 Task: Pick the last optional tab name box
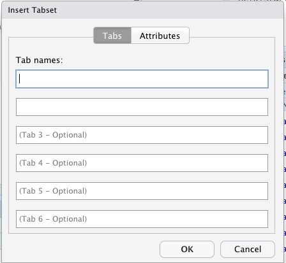(x=142, y=219)
